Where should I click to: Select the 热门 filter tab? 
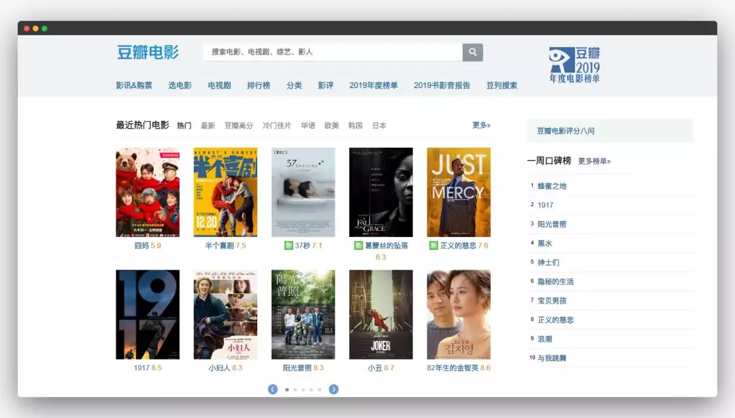coord(184,126)
